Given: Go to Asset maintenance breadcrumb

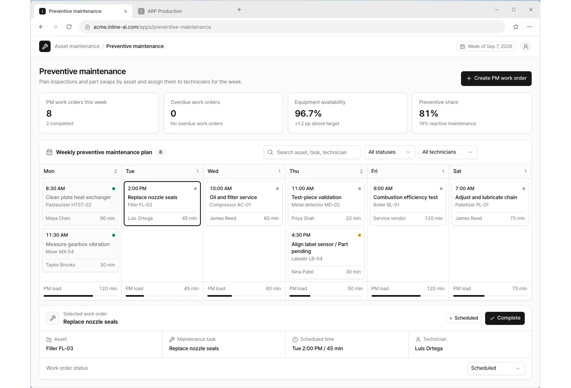Looking at the screenshot, I should pos(77,46).
